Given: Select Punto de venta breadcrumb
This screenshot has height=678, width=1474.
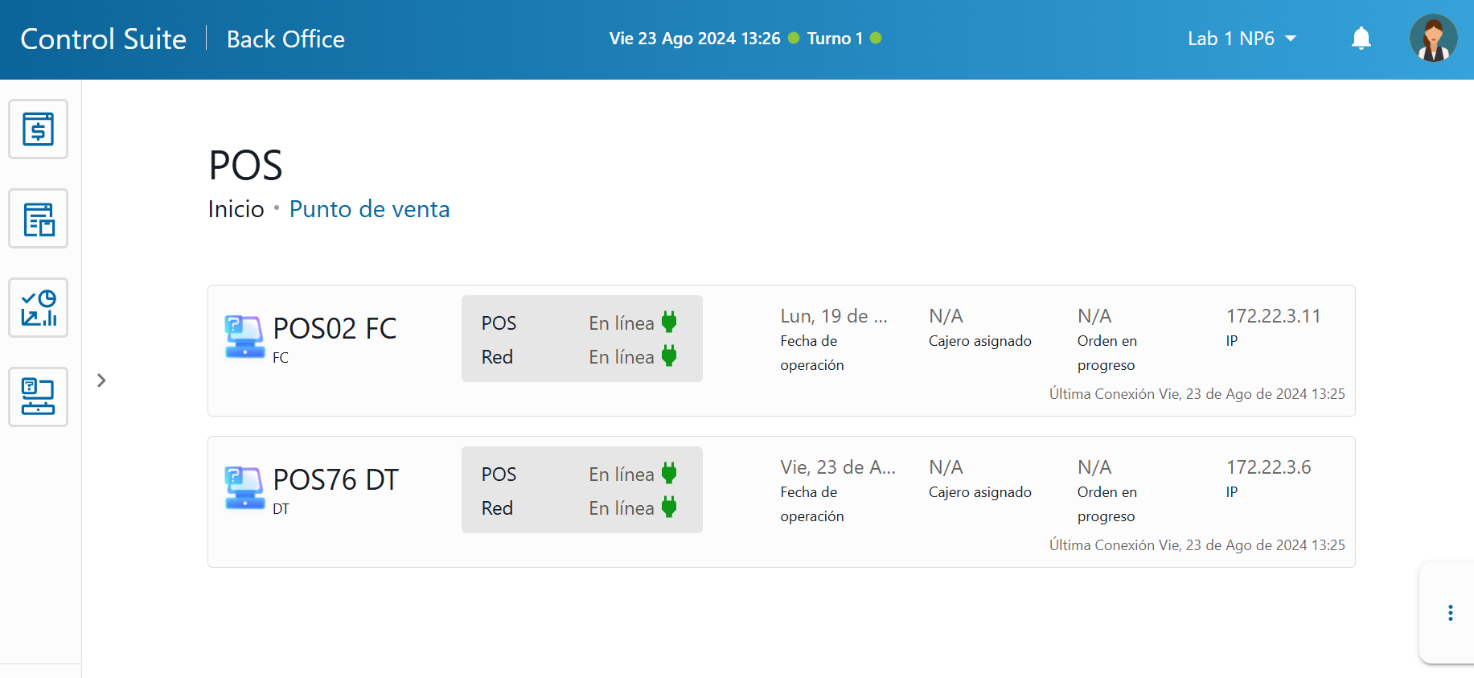Looking at the screenshot, I should 369,209.
